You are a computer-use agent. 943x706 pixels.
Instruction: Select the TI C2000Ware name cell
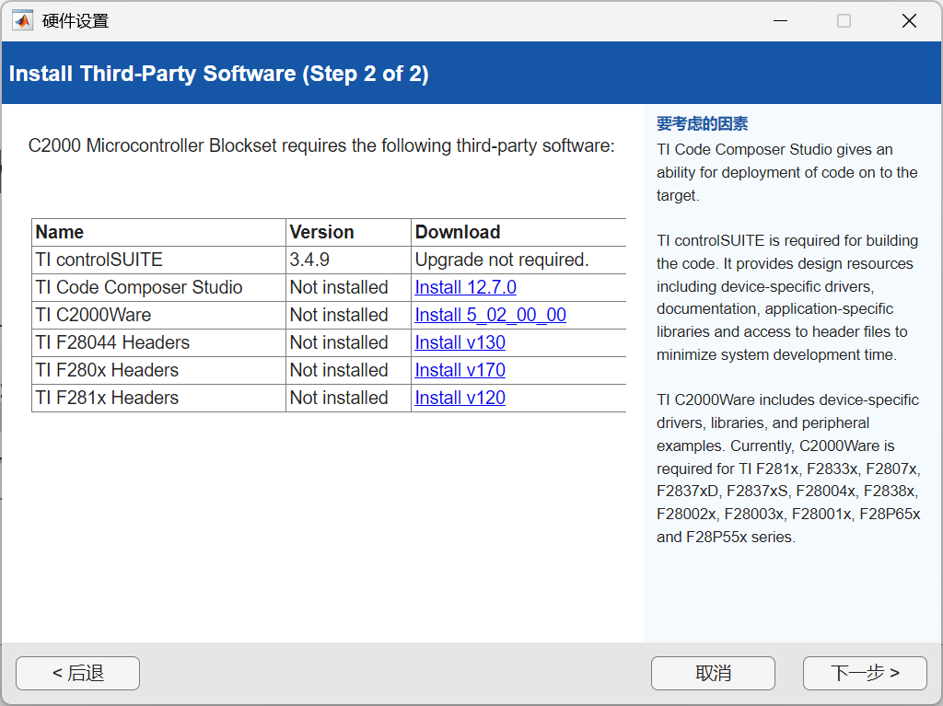(158, 315)
